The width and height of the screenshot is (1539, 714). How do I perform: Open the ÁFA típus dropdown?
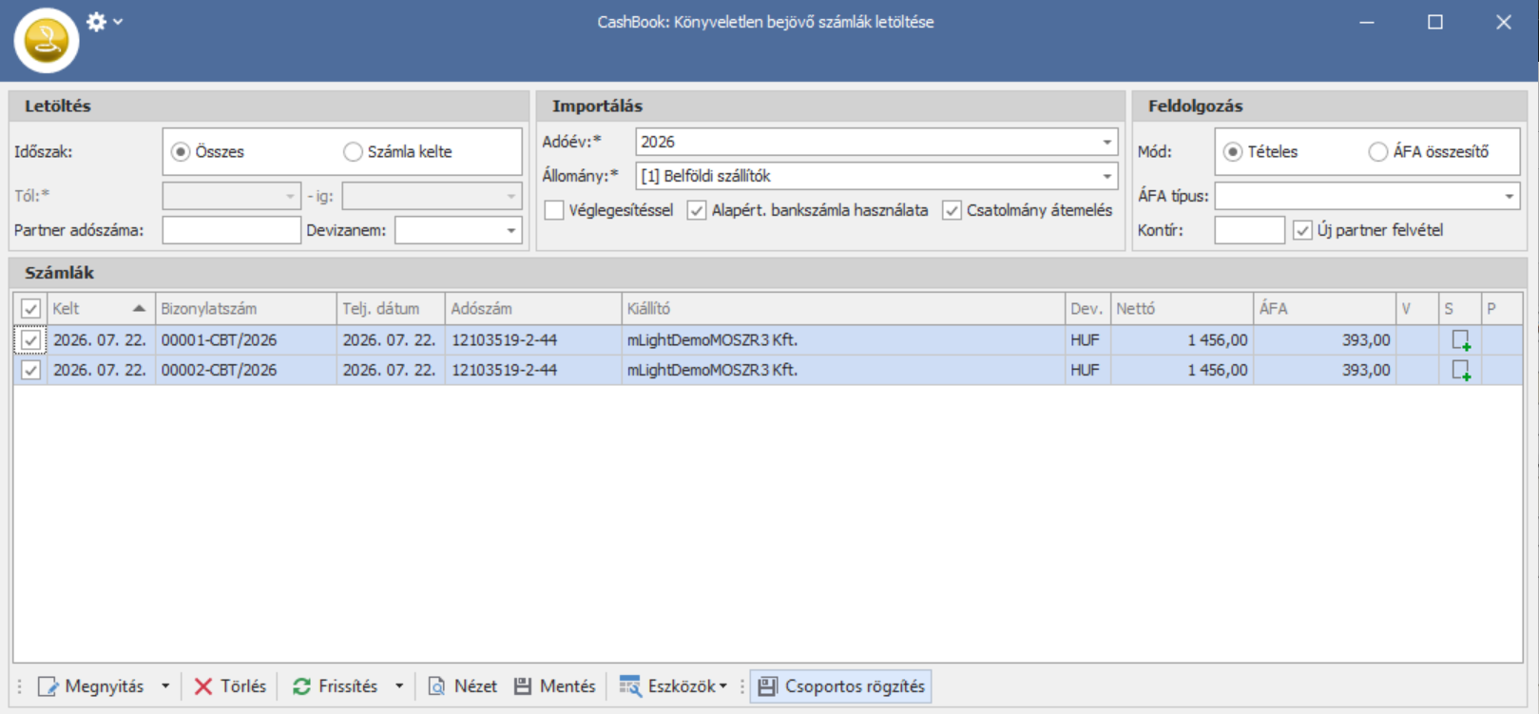tap(1510, 196)
